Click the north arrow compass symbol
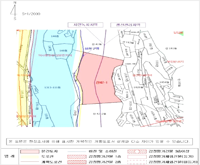The width and height of the screenshot is (200, 165). point(14,10)
